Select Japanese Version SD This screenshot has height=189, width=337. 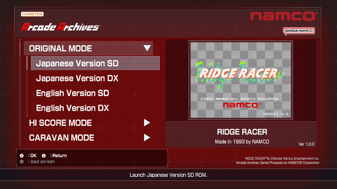pyautogui.click(x=95, y=63)
